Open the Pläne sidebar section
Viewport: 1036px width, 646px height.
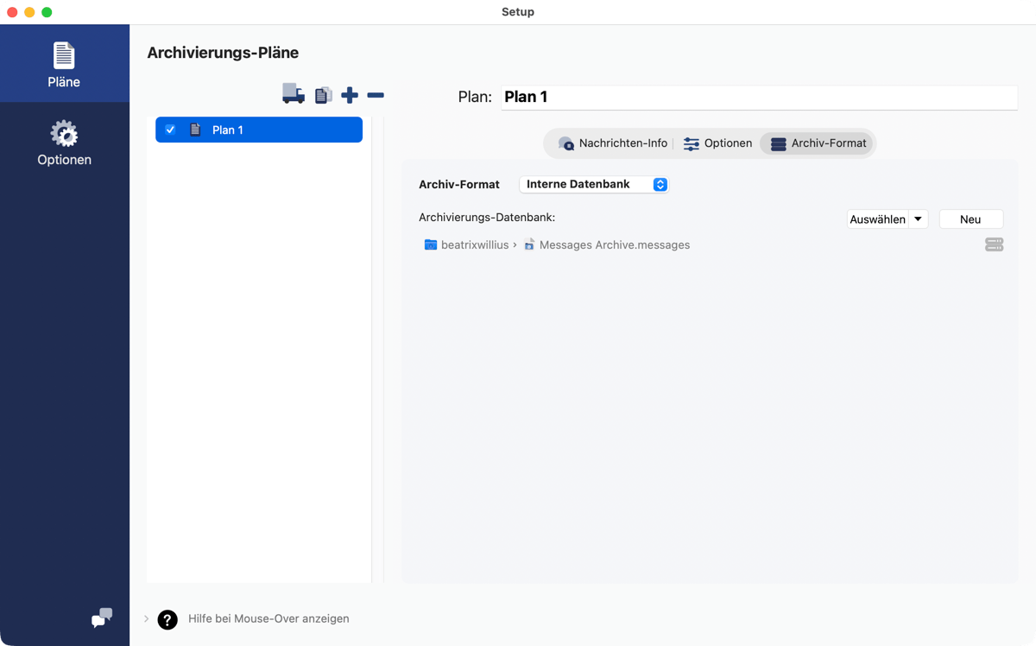(x=64, y=64)
